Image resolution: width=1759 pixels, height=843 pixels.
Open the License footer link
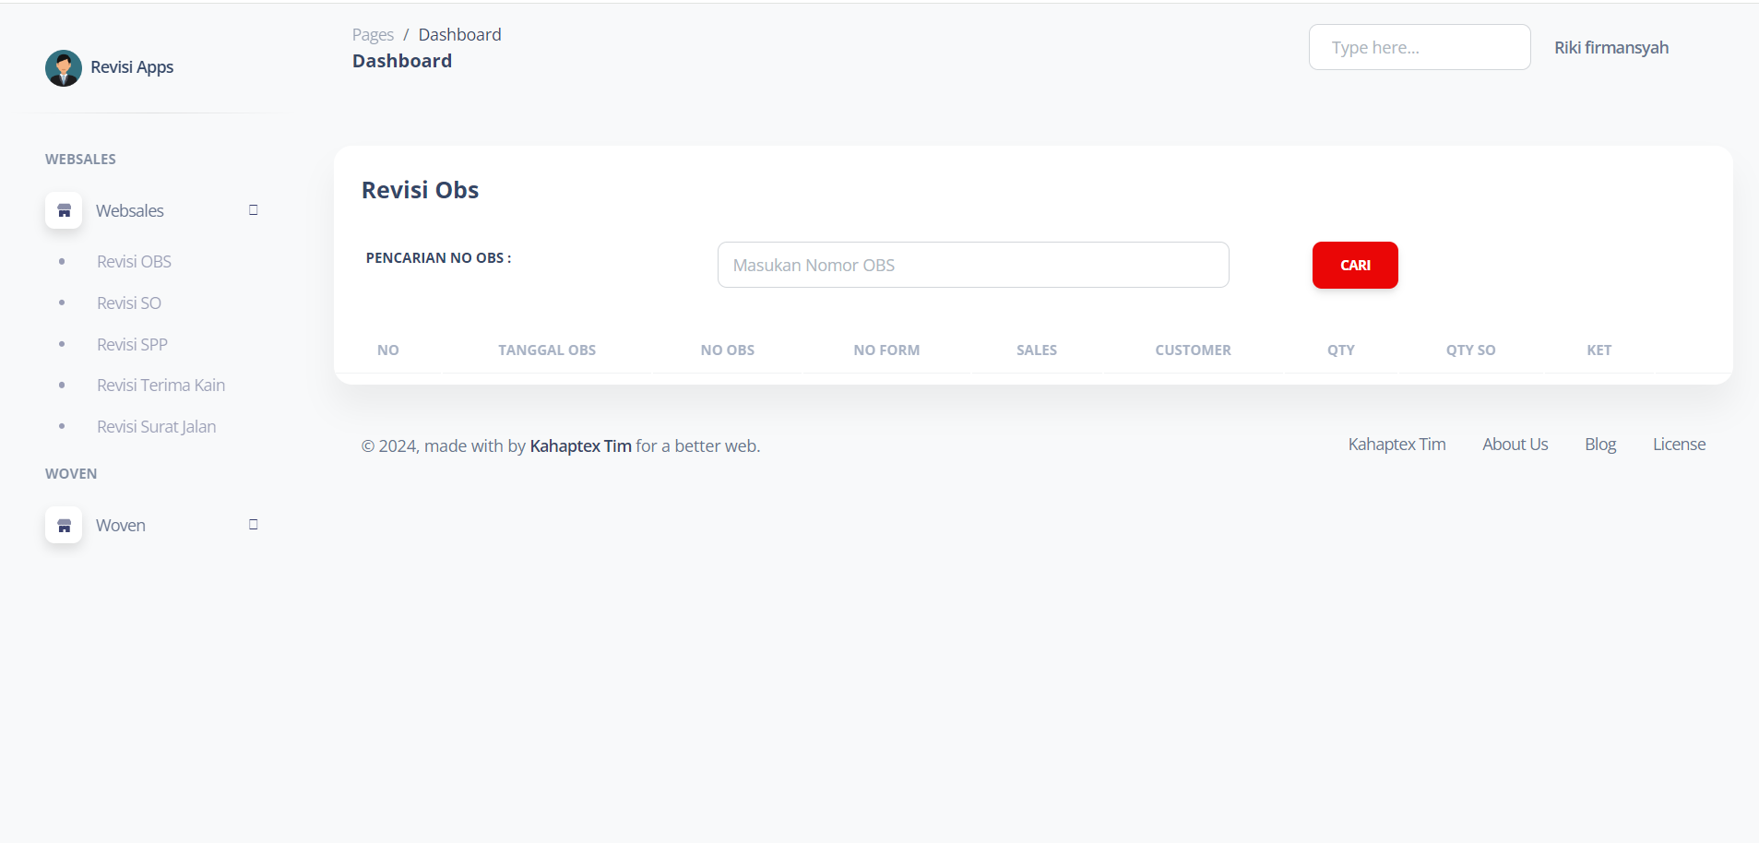click(x=1678, y=445)
